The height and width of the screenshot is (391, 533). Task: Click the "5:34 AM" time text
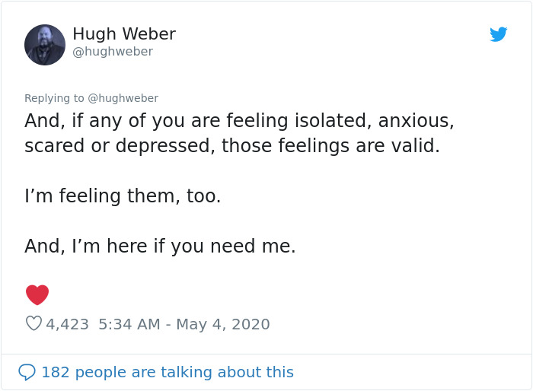129,324
